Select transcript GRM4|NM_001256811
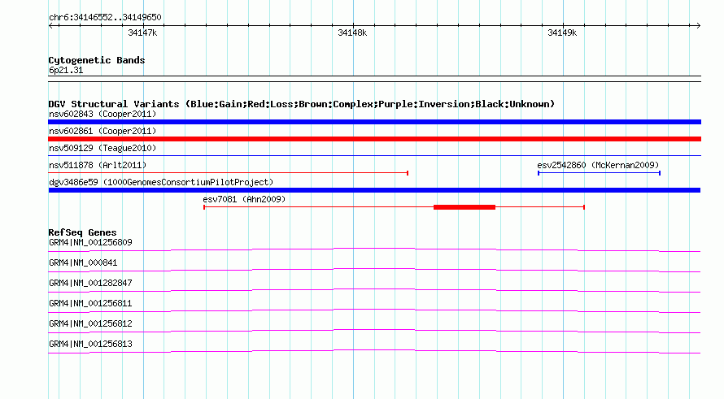This screenshot has height=399, width=724. (90, 304)
